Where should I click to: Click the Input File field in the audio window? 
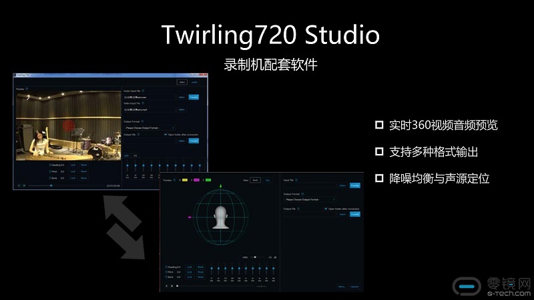[x=310, y=185]
